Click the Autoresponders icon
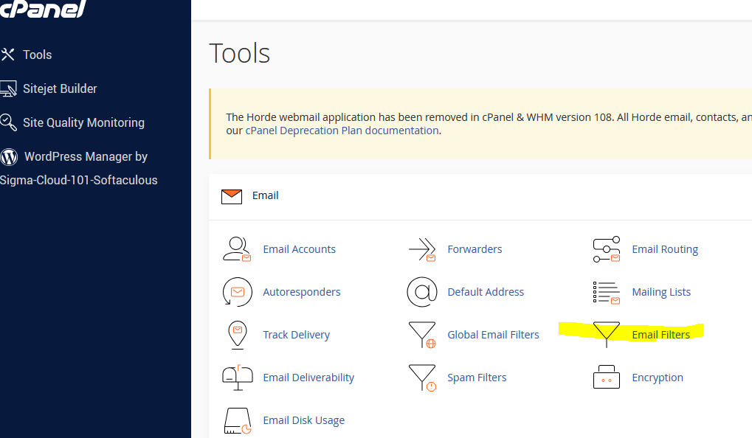Image resolution: width=752 pixels, height=438 pixels. coord(237,292)
